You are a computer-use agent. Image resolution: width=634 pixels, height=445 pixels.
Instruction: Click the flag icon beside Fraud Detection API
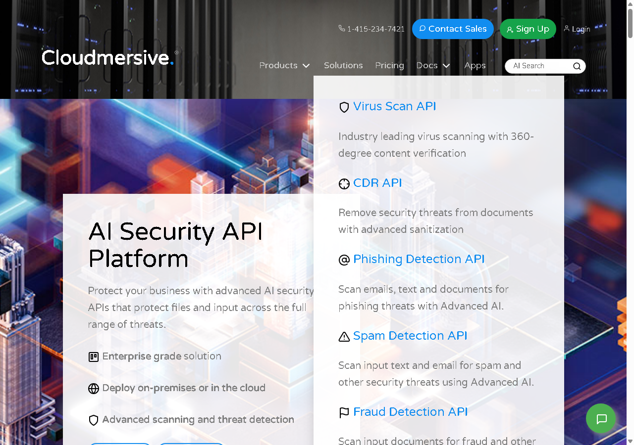(344, 413)
